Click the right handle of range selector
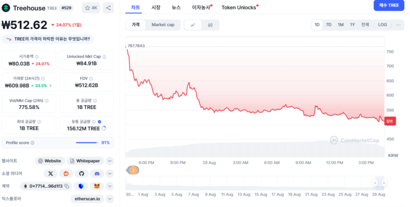The image size is (410, 207). tap(384, 183)
